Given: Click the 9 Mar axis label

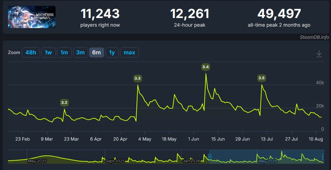Looking at the screenshot, I should click(47, 139).
